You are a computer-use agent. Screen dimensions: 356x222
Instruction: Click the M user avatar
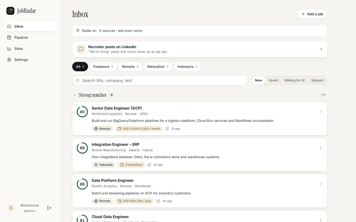click(11, 208)
